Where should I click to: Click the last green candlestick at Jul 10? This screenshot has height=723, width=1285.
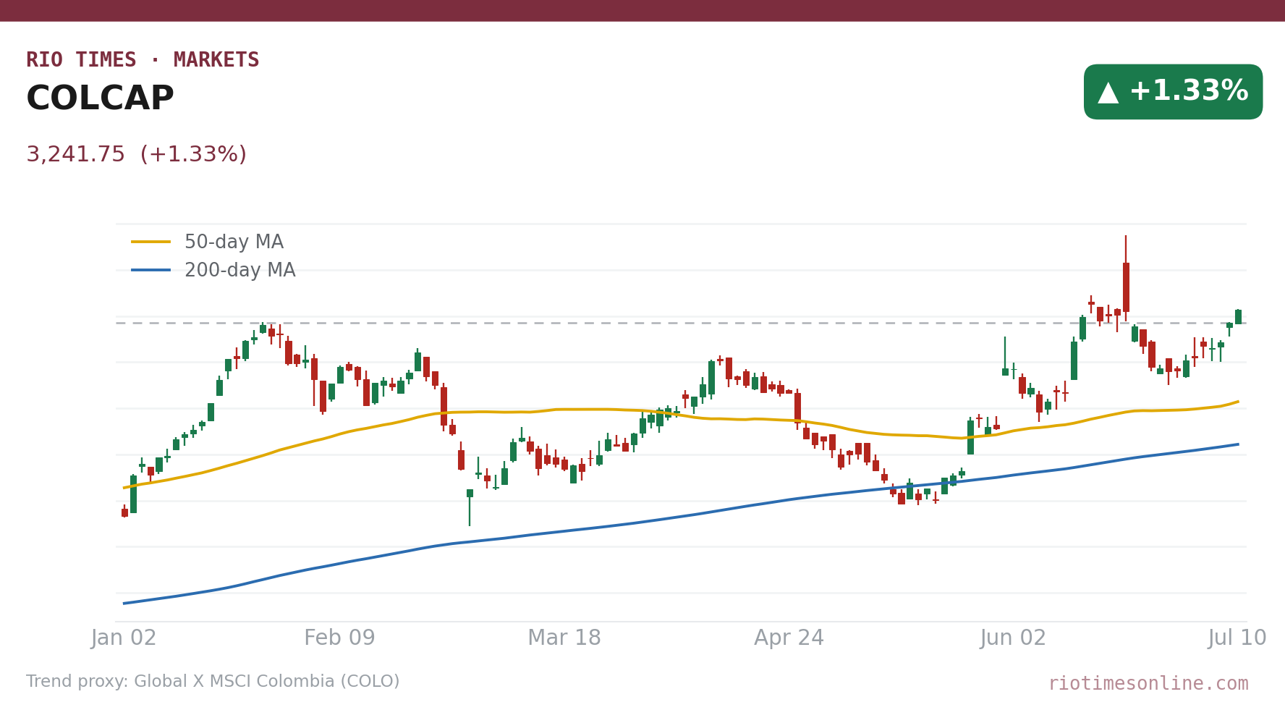click(1238, 317)
